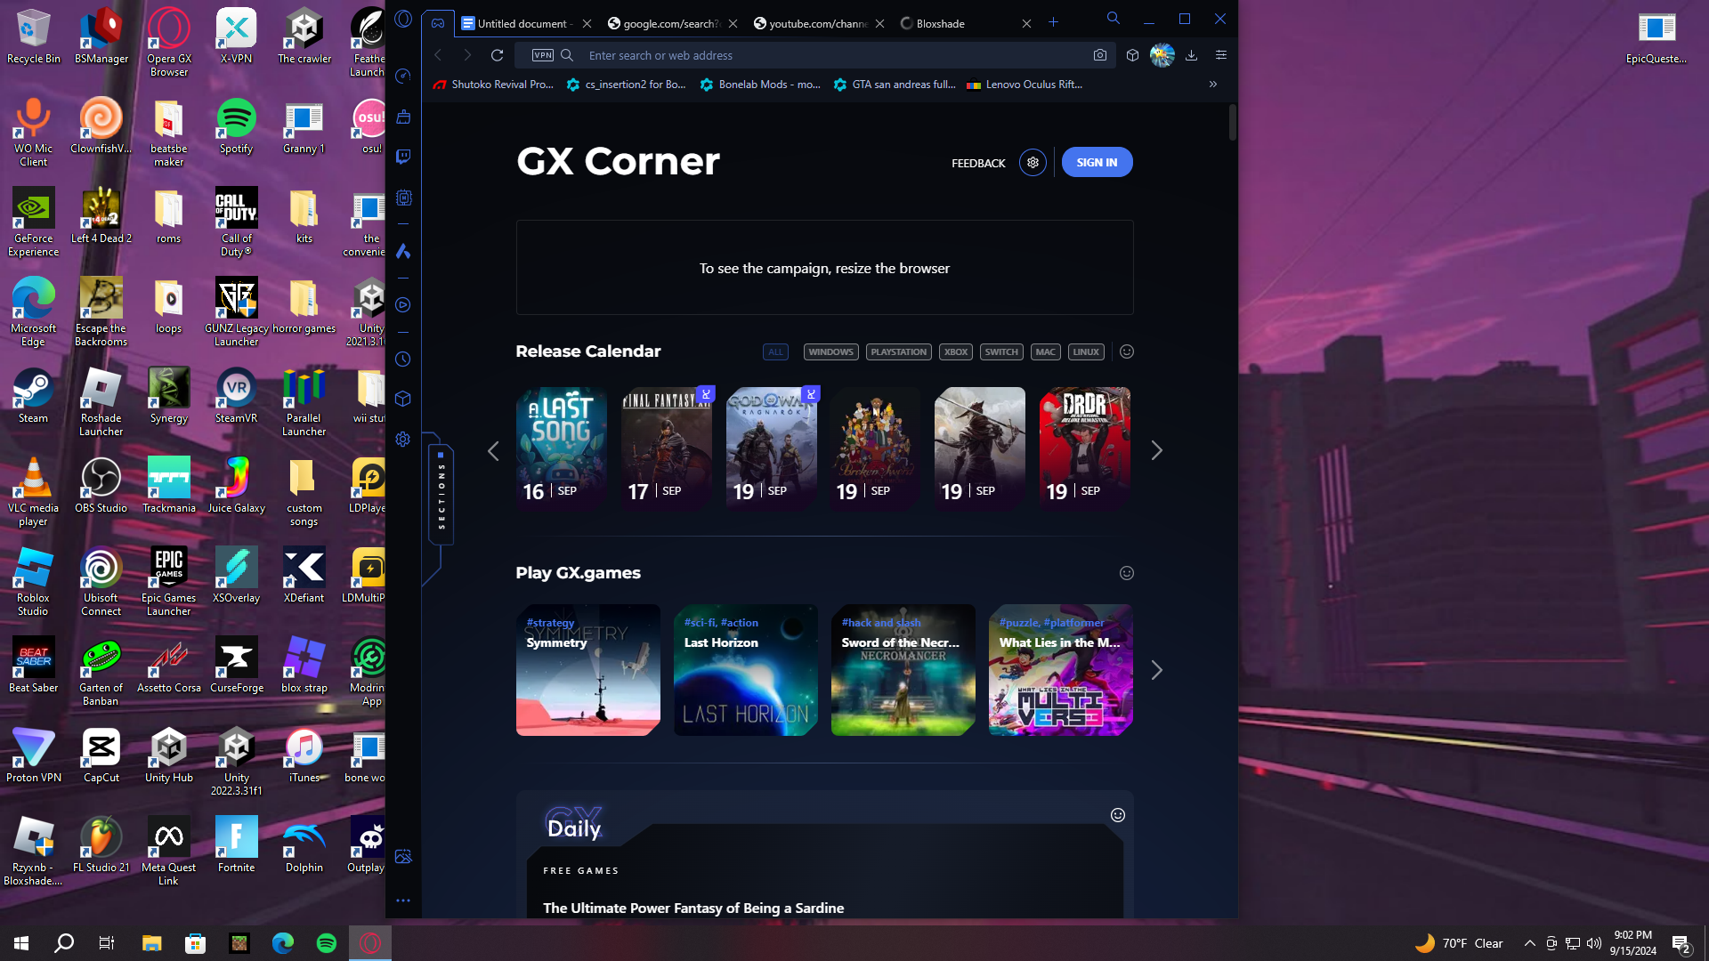
Task: Open GX Corner settings gear
Action: pyautogui.click(x=1033, y=163)
